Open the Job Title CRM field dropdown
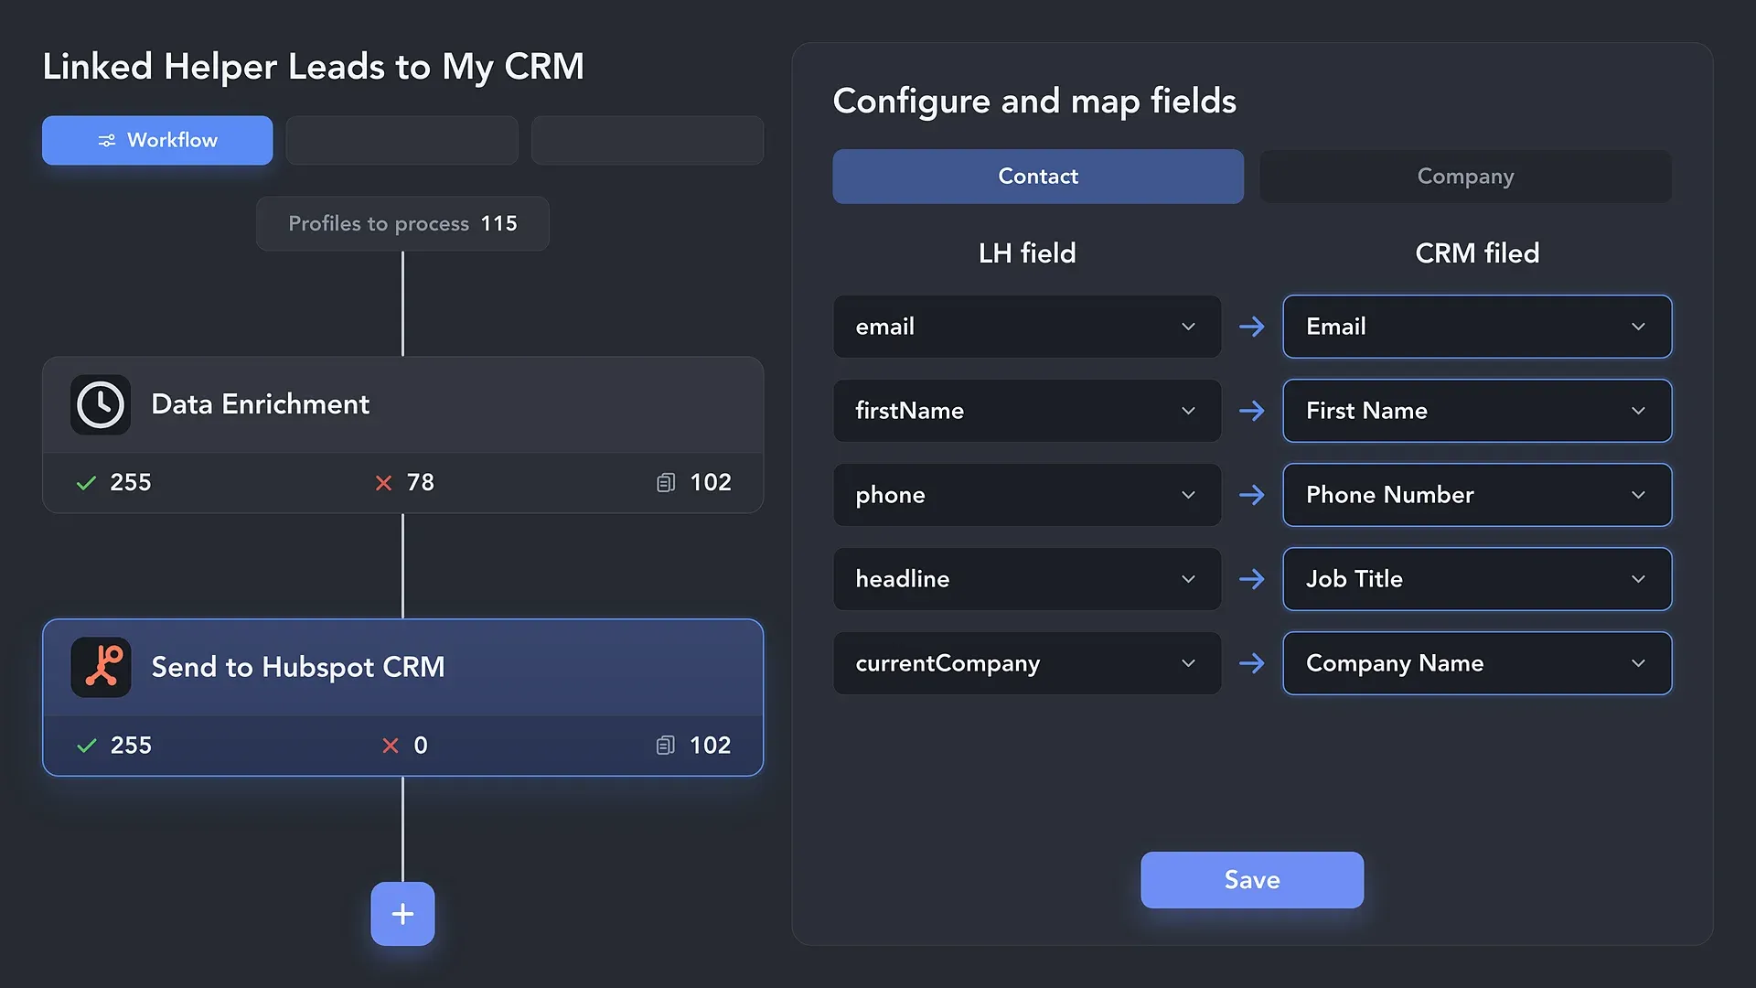This screenshot has height=988, width=1756. (x=1477, y=579)
